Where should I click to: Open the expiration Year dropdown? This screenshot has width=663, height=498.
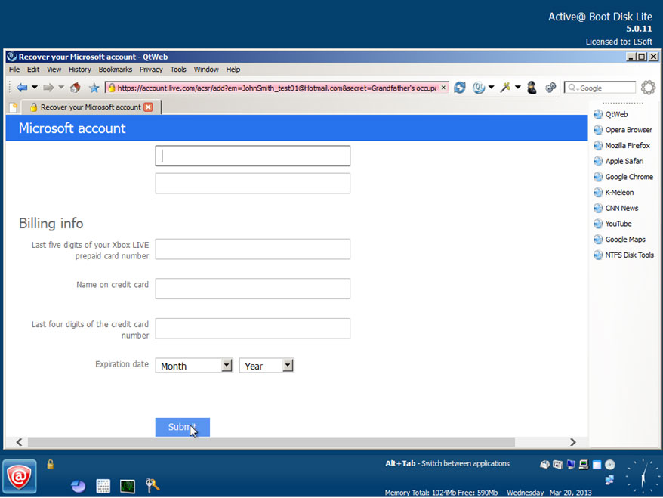[267, 366]
